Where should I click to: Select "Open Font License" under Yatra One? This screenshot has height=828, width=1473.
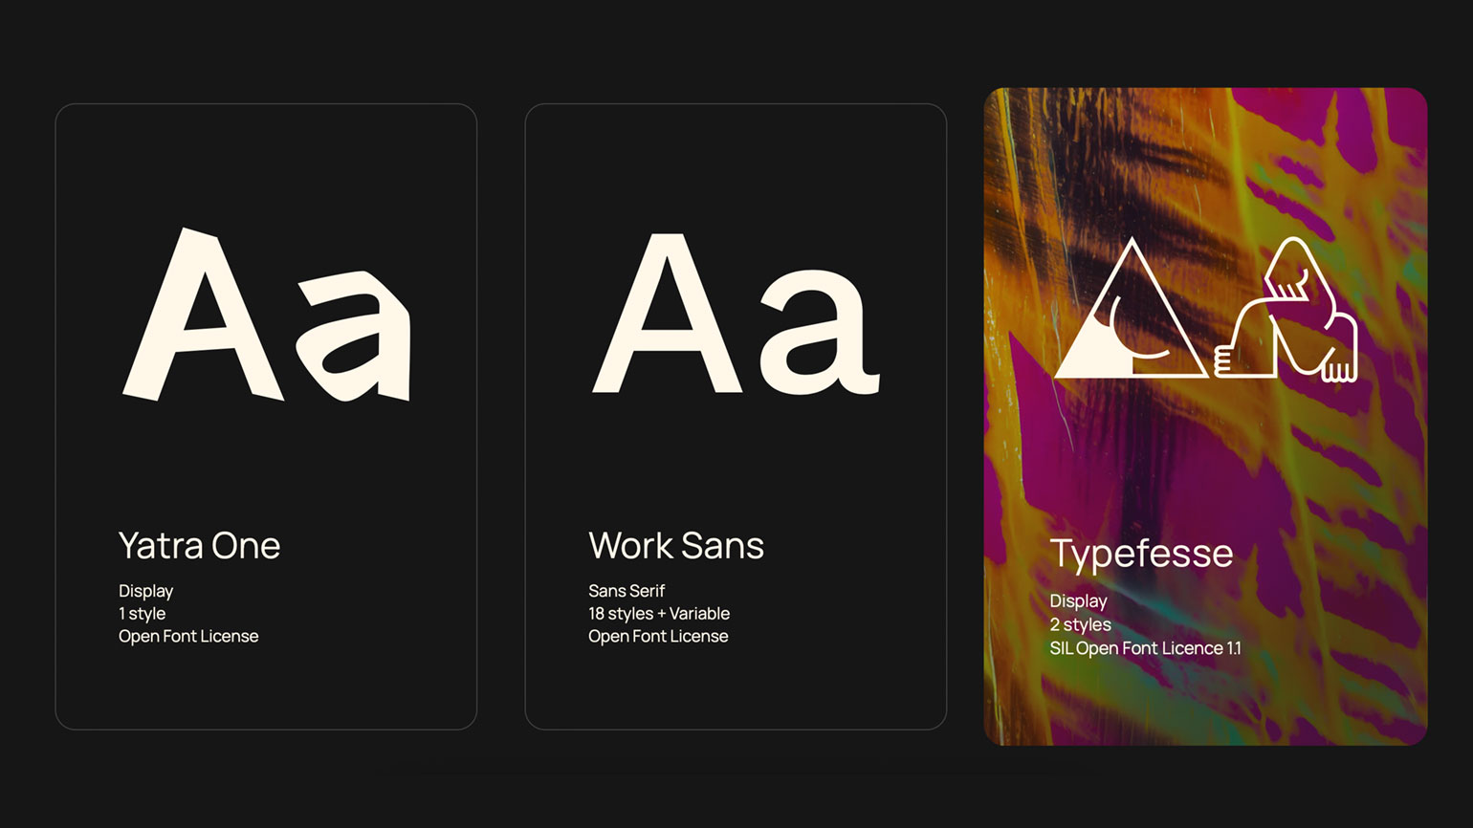pyautogui.click(x=188, y=637)
